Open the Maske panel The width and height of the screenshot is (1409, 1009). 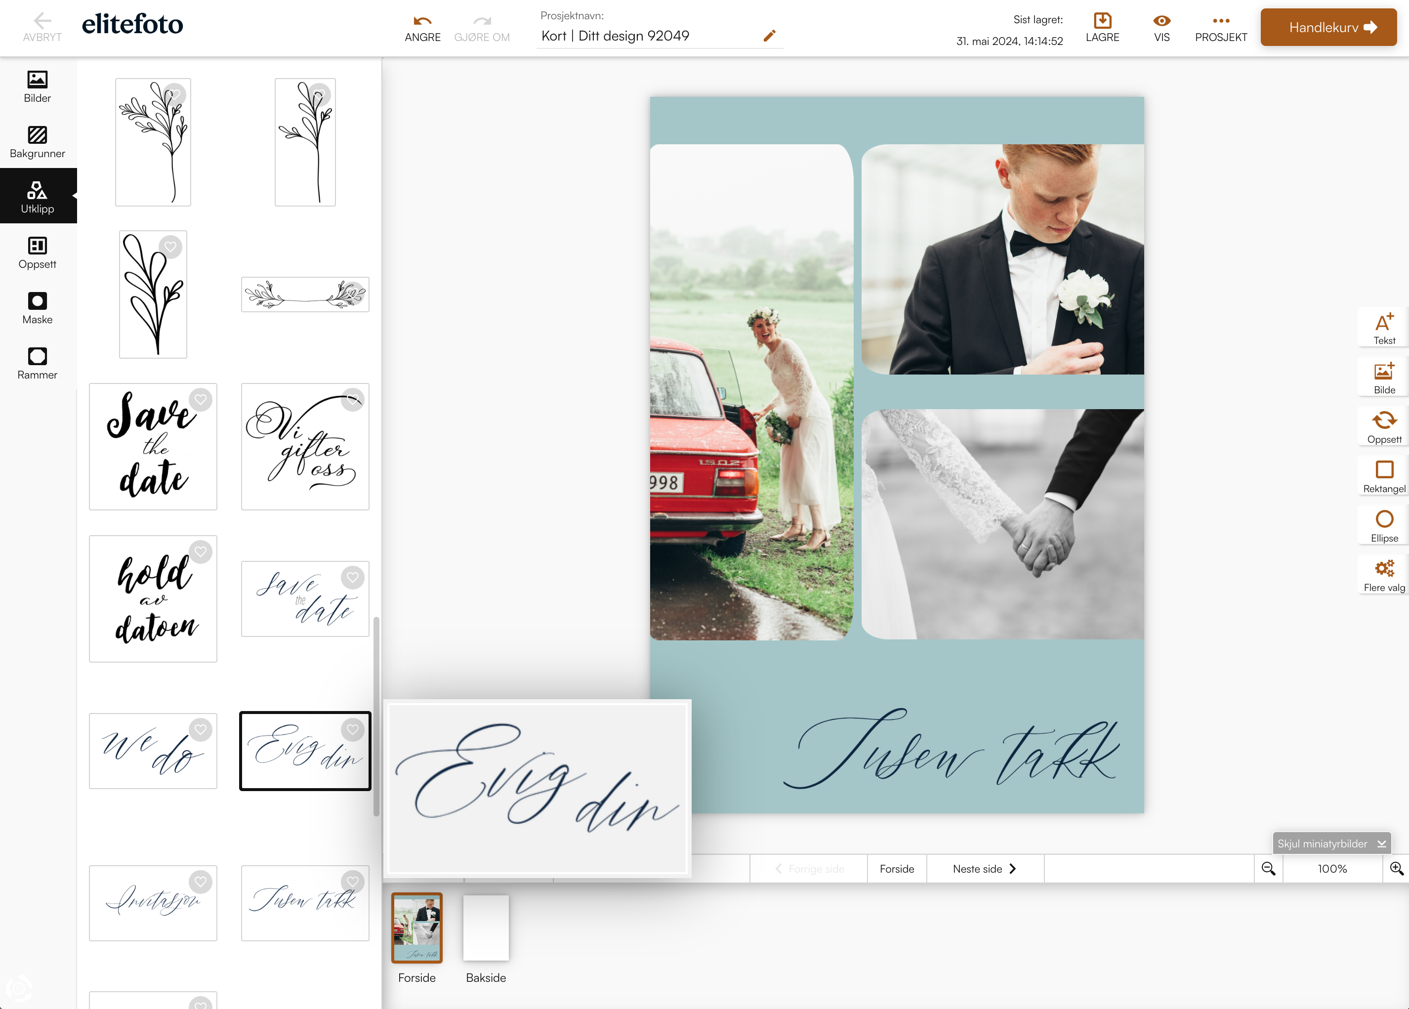tap(37, 308)
